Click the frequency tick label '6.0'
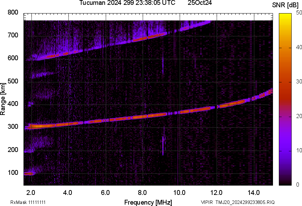The image size is (302, 206). click(x=105, y=193)
